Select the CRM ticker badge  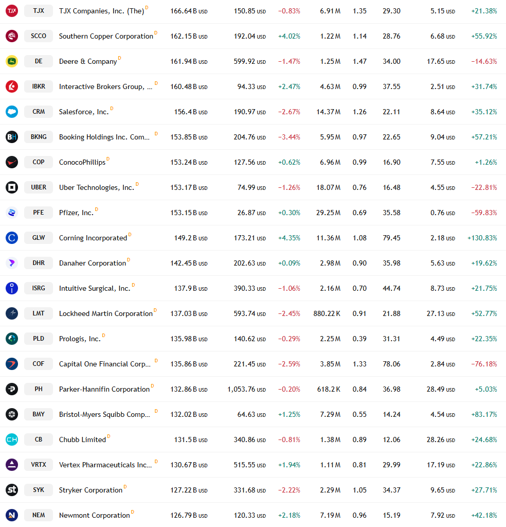pos(39,112)
